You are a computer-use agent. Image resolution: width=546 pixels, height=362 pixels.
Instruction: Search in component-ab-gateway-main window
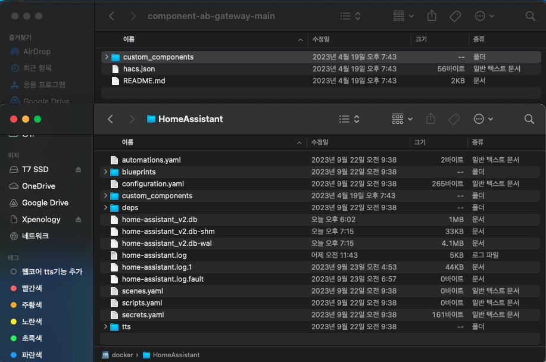(x=530, y=16)
